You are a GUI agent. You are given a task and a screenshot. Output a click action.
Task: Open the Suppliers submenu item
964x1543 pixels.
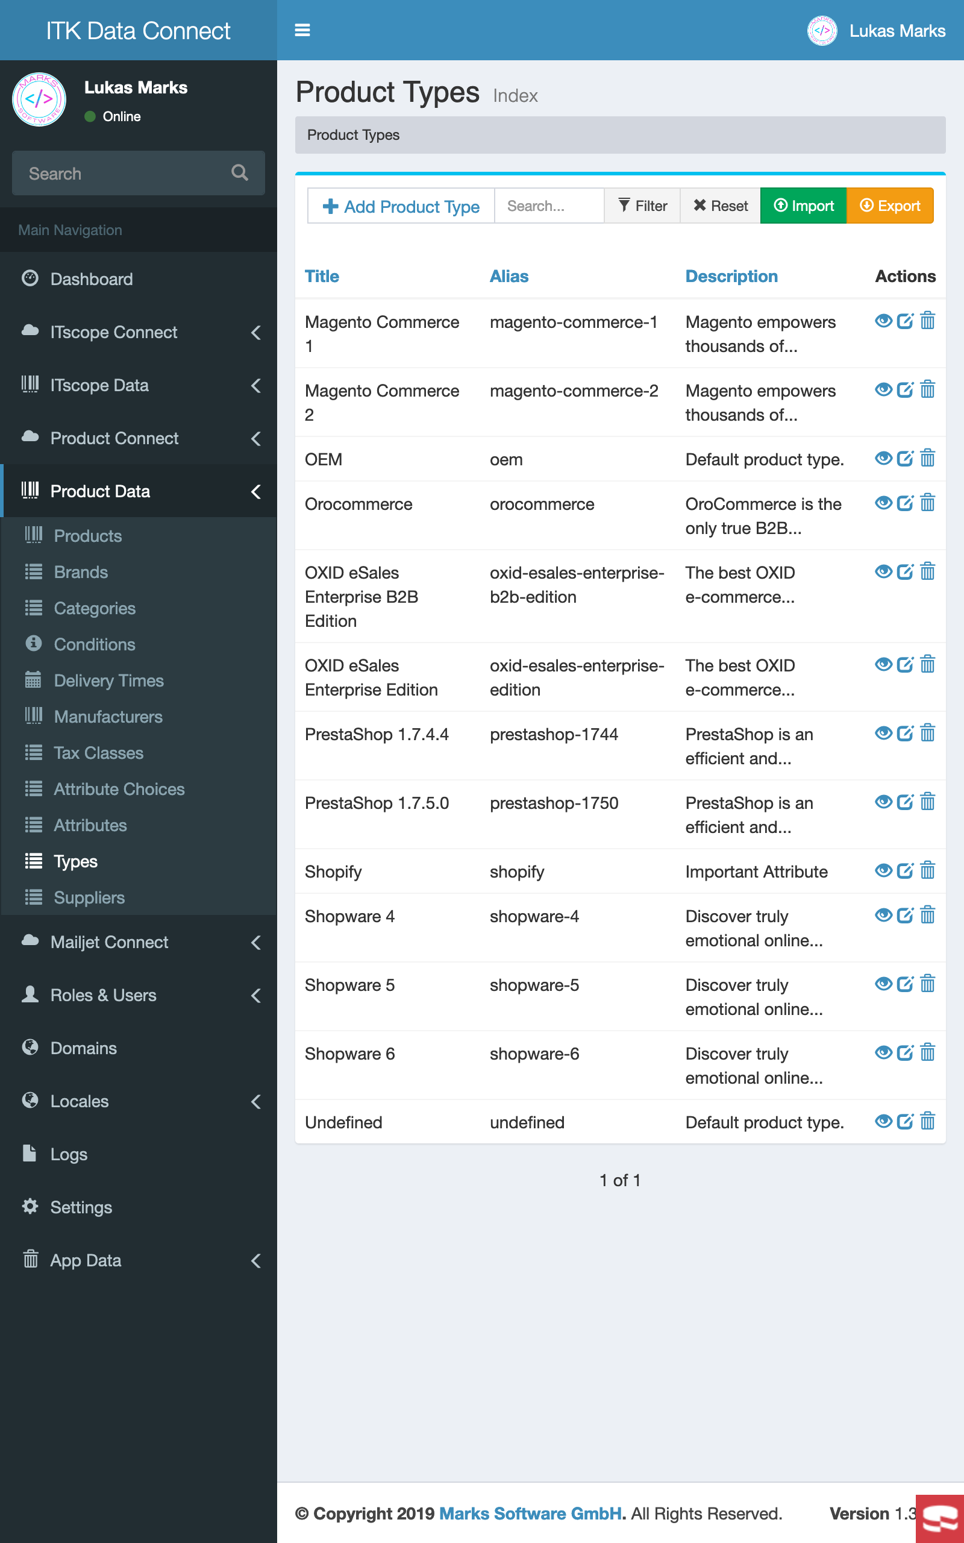(x=139, y=897)
